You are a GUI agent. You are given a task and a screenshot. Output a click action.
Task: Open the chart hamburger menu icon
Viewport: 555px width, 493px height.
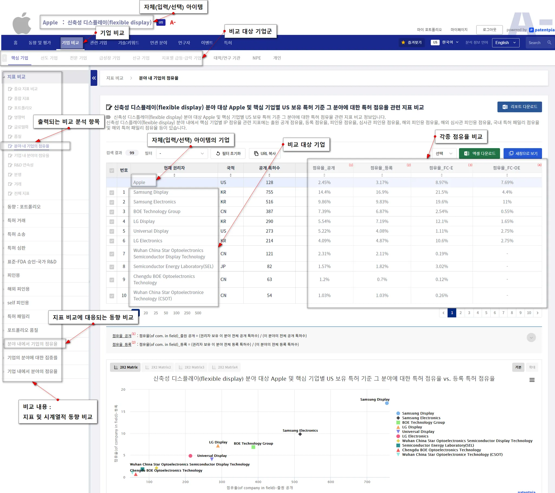point(532,380)
